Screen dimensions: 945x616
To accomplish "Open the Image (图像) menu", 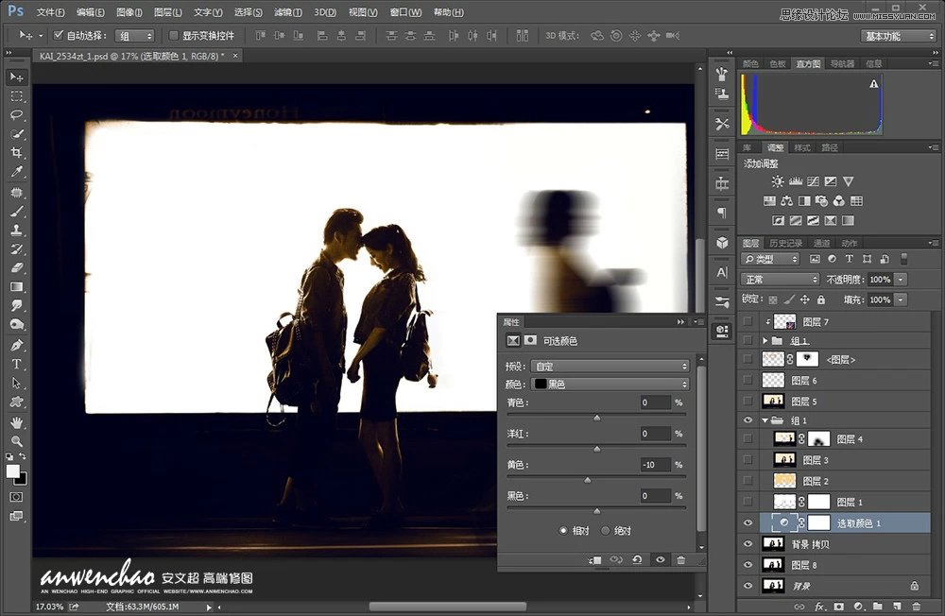I will 129,12.
